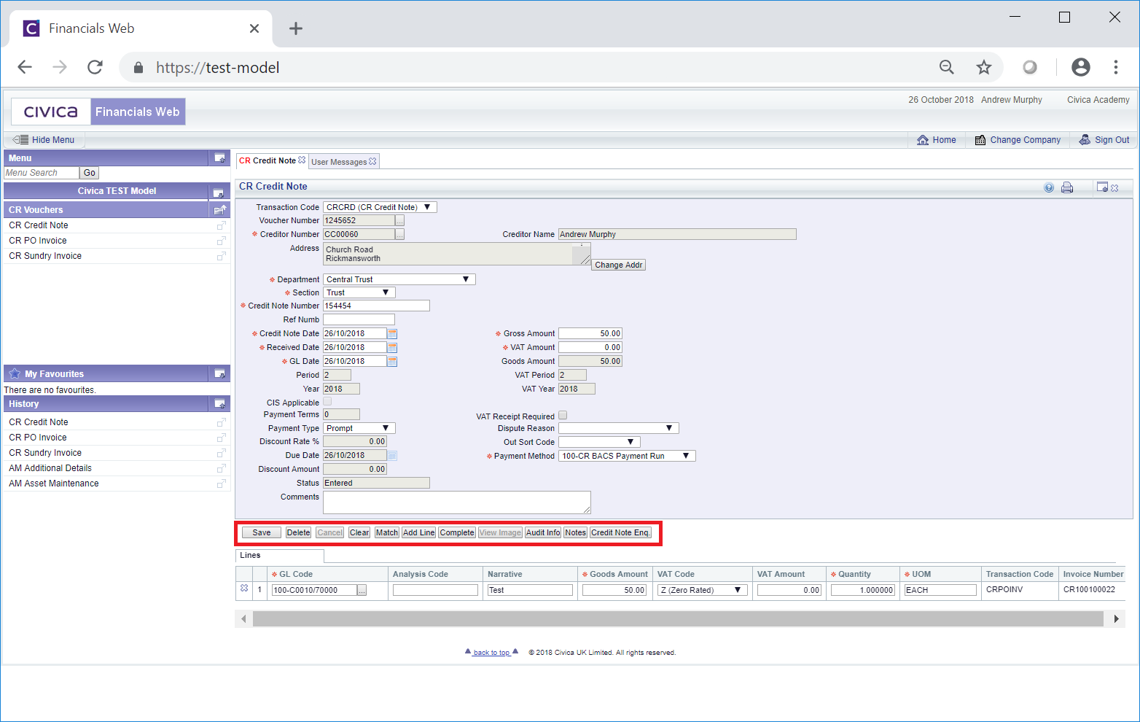Open AM Additional Details from History

tap(50, 468)
